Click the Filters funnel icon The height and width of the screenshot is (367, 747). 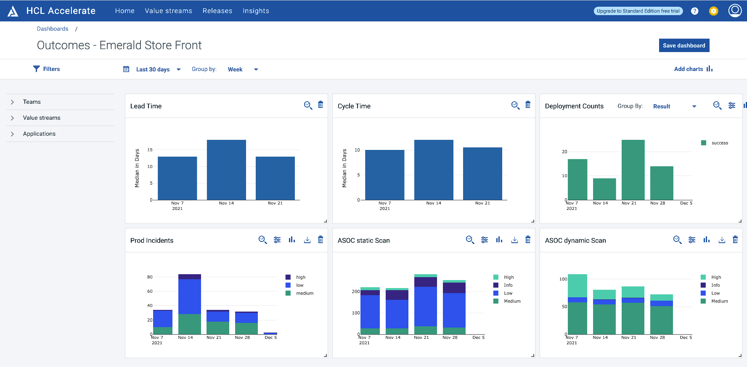(37, 69)
